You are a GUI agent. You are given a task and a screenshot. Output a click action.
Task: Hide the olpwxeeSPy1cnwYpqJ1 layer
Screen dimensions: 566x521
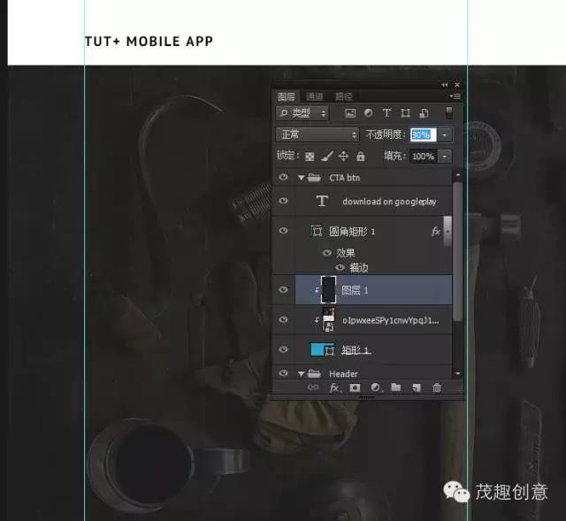pyautogui.click(x=284, y=320)
